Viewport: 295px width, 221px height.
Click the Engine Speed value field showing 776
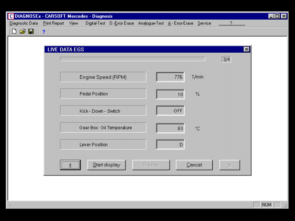tap(170, 77)
